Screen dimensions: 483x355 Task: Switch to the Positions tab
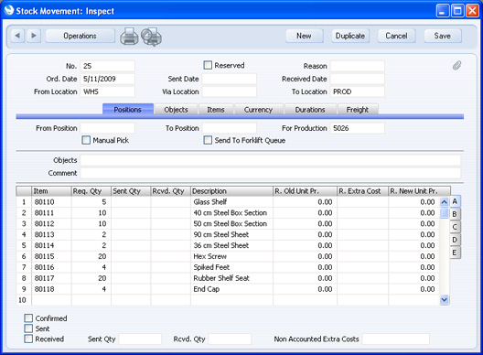(128, 110)
